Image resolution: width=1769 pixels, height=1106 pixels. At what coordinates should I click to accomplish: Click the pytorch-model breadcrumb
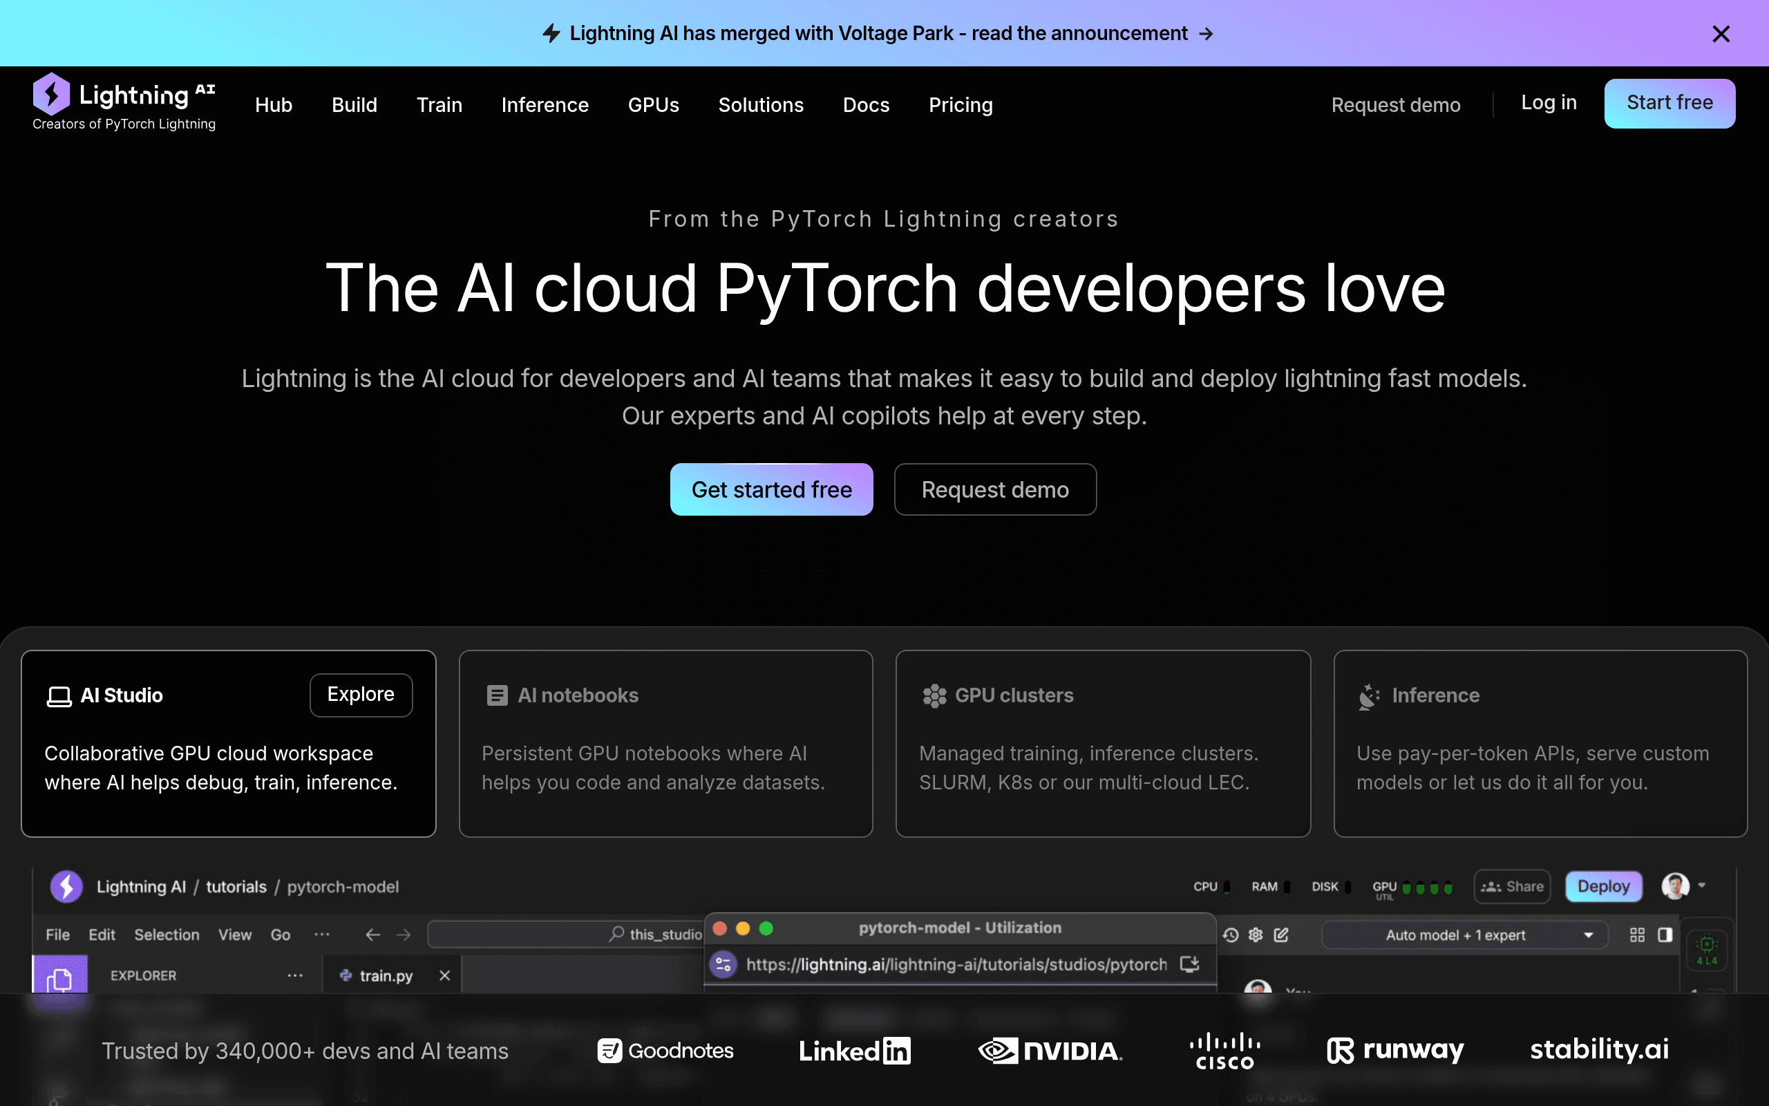343,887
